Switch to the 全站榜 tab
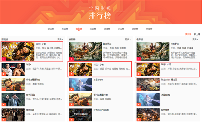Screen dimensions: 202x122 click(x=50, y=29)
